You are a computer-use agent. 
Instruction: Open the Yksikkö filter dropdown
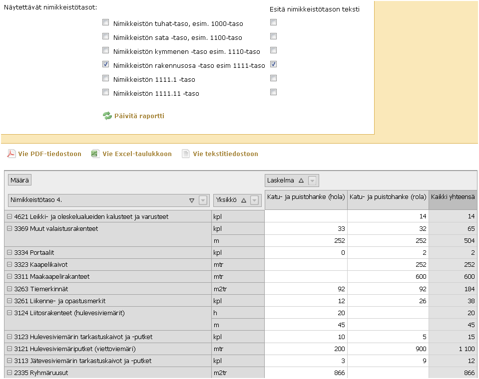tap(254, 200)
